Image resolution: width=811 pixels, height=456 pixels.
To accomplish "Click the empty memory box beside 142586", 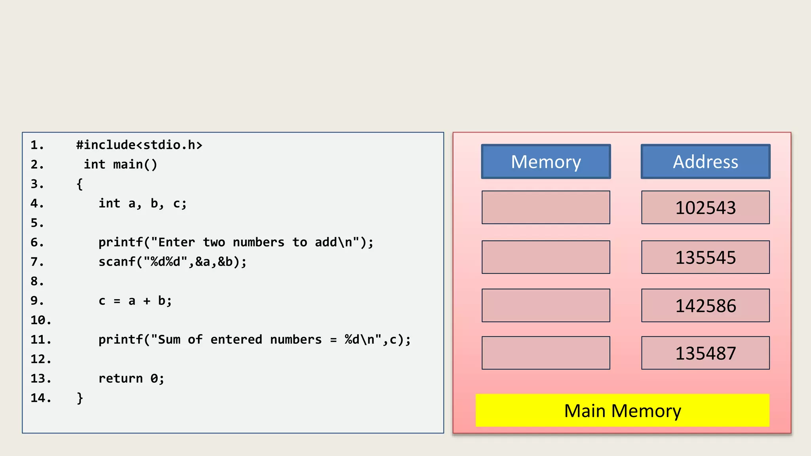I will tap(546, 306).
